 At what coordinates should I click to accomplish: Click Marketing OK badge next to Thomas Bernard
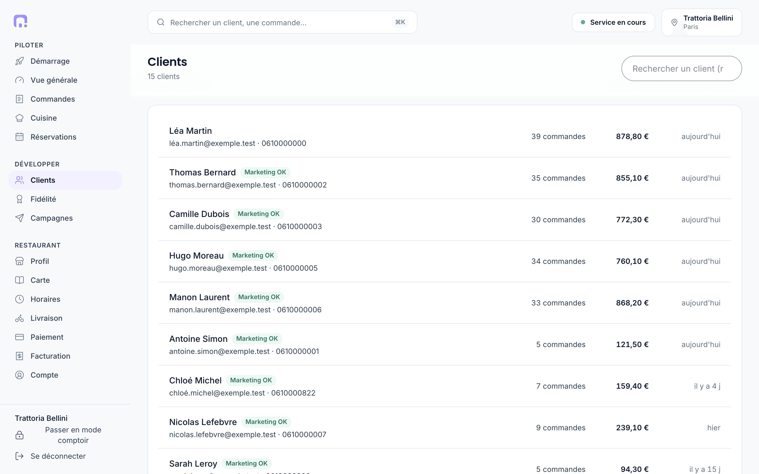tap(265, 172)
